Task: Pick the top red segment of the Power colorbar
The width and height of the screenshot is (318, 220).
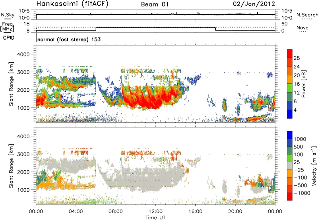Action: [290, 53]
